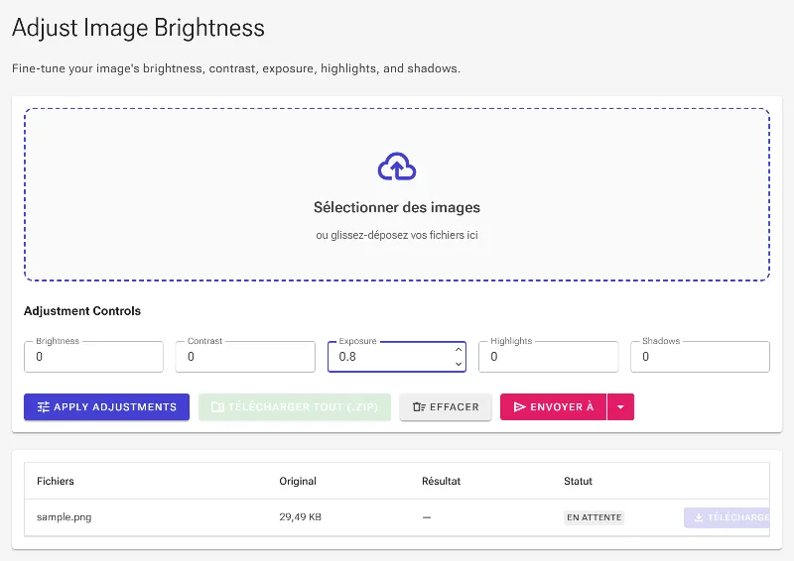Decrease Exposure with the down stepper arrow

click(x=459, y=364)
